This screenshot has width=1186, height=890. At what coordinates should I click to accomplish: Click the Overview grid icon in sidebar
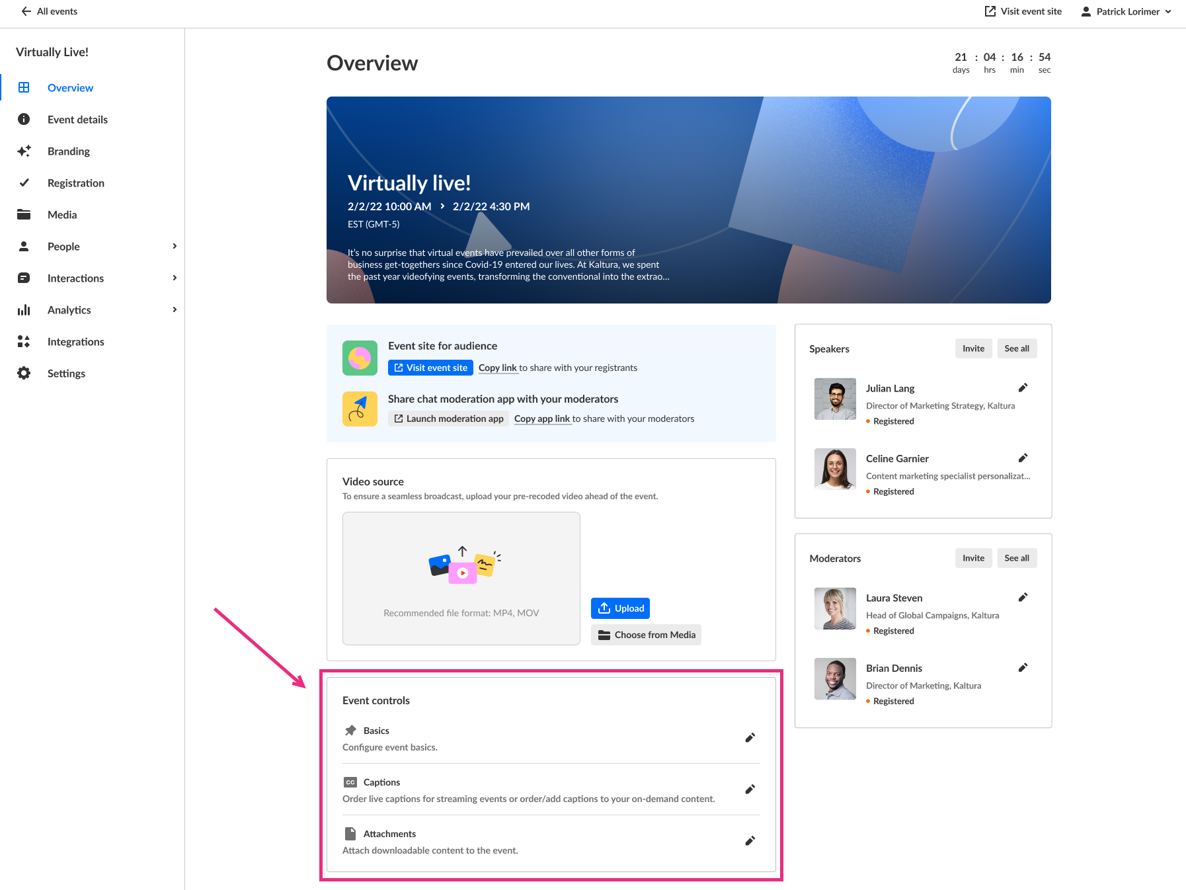pos(24,87)
